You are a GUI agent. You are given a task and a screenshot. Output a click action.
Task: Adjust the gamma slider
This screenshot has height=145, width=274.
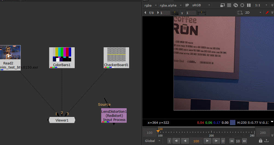[x=202, y=13]
